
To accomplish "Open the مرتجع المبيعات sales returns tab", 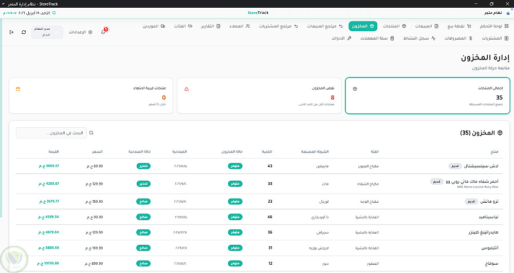I will [325, 26].
